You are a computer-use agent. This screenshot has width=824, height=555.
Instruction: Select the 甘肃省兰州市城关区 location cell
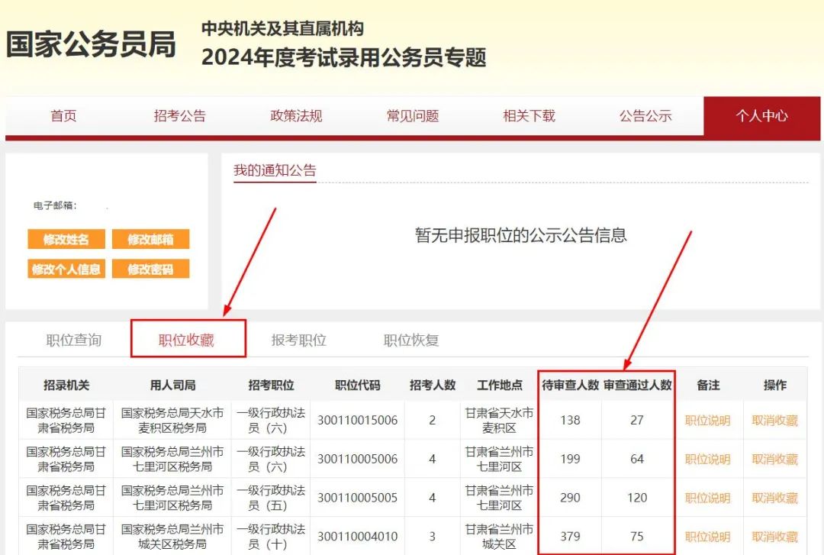click(x=499, y=537)
